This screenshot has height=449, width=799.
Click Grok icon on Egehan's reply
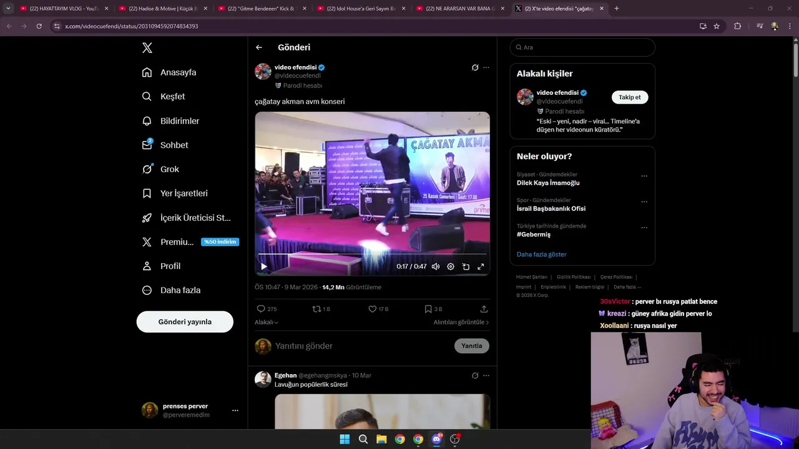[475, 375]
